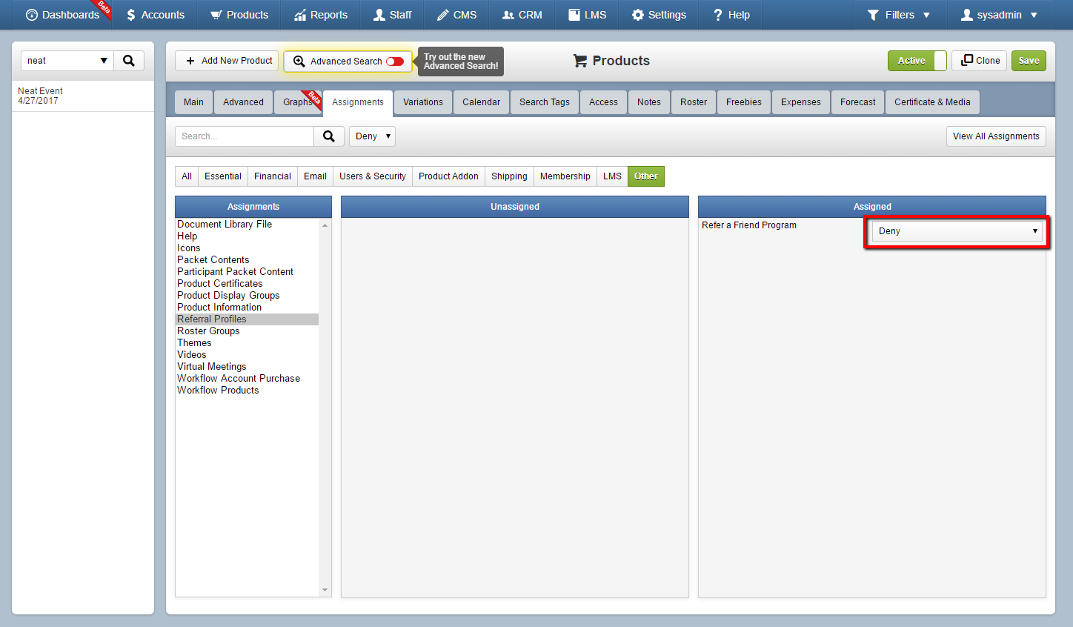The height and width of the screenshot is (627, 1073).
Task: Click Refer a Friend Program in Assigned
Action: 749,225
